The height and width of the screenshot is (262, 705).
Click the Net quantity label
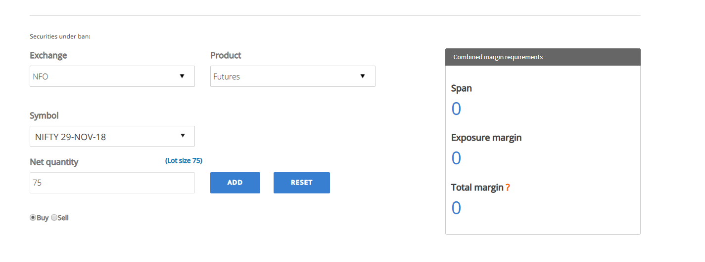coord(54,162)
